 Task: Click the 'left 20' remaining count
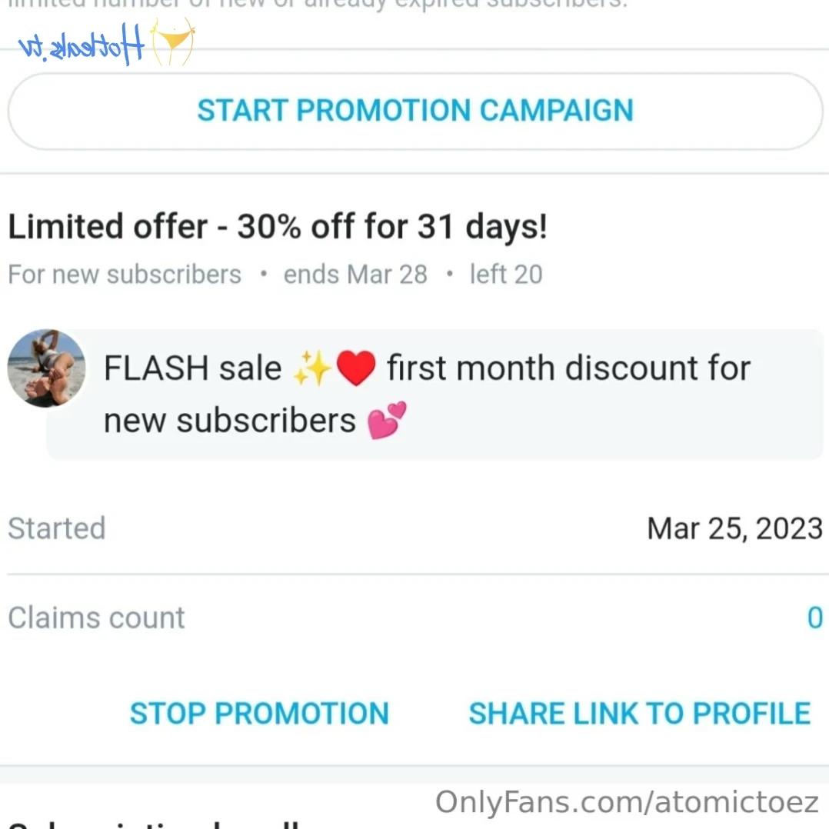click(505, 275)
